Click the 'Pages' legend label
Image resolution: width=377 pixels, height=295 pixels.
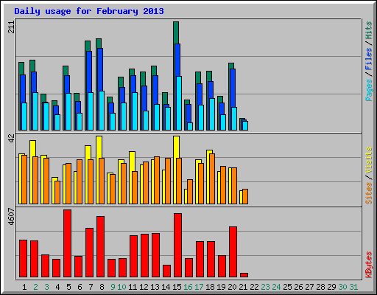368,90
